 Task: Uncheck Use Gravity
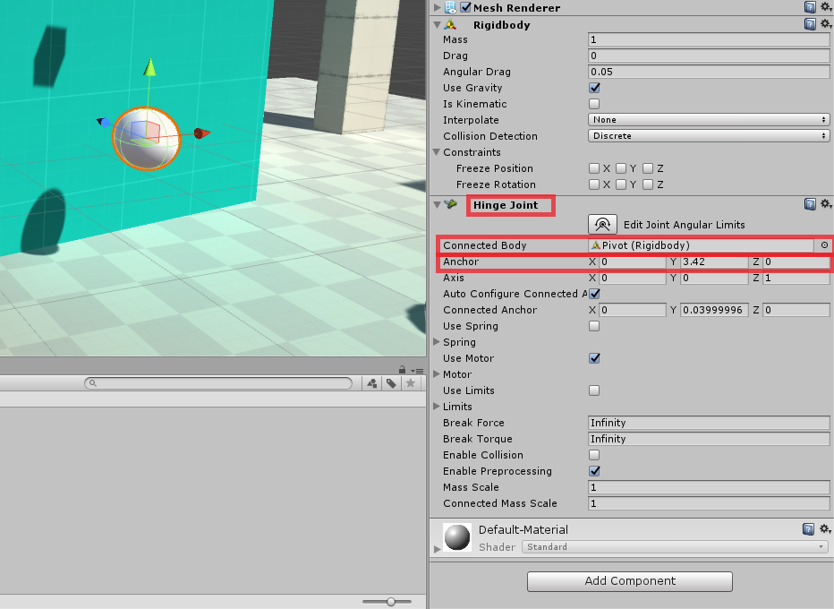click(x=594, y=88)
